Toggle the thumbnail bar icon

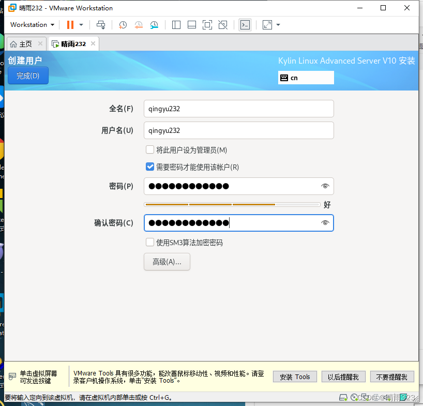pos(192,25)
